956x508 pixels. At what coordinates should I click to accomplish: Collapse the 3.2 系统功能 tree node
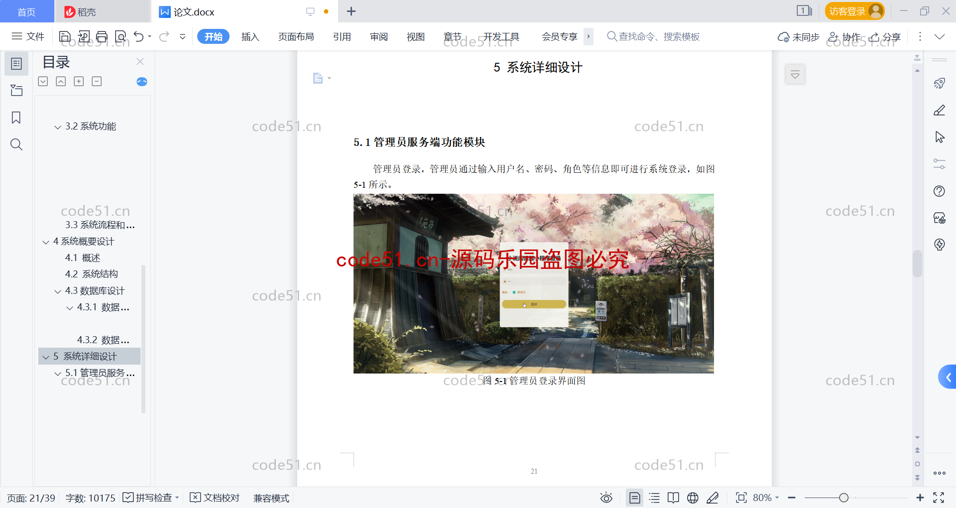[58, 127]
